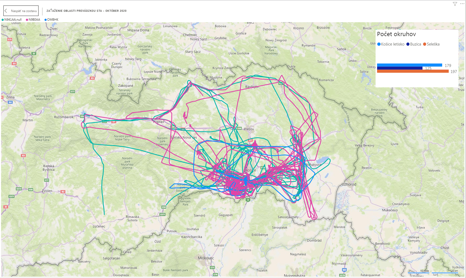Click the report title ZAŤAŽENIE OBLASTI PREVÁDZKOU STA
Screen dimensions: 466x278
86,11
